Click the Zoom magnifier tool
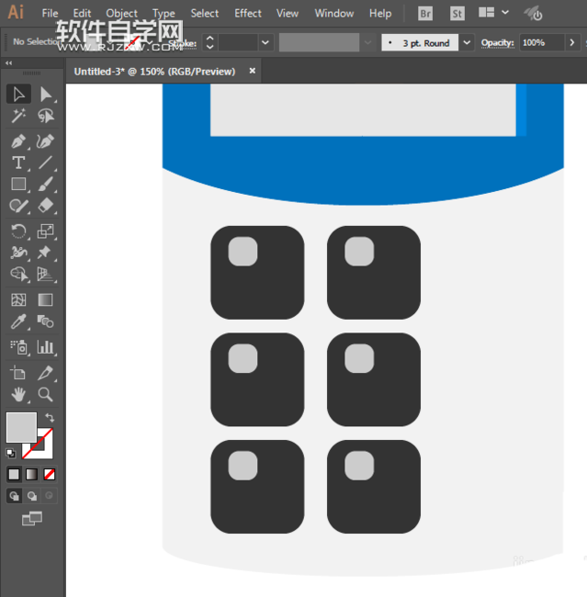Viewport: 587px width, 597px height. (45, 395)
